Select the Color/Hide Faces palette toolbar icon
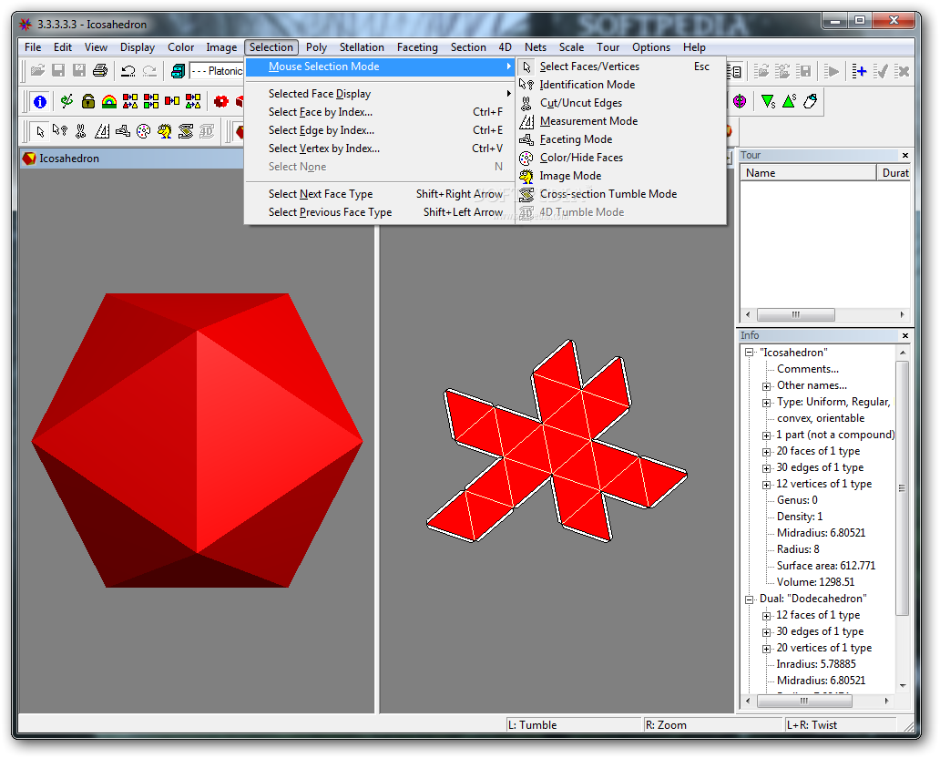The width and height of the screenshot is (940, 758). pos(143,131)
